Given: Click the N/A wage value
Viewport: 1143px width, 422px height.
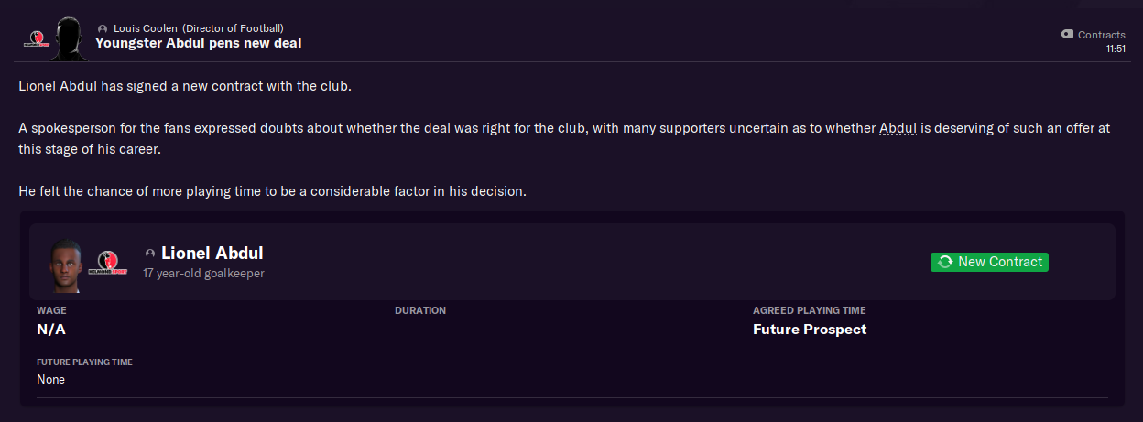Looking at the screenshot, I should pyautogui.click(x=51, y=330).
